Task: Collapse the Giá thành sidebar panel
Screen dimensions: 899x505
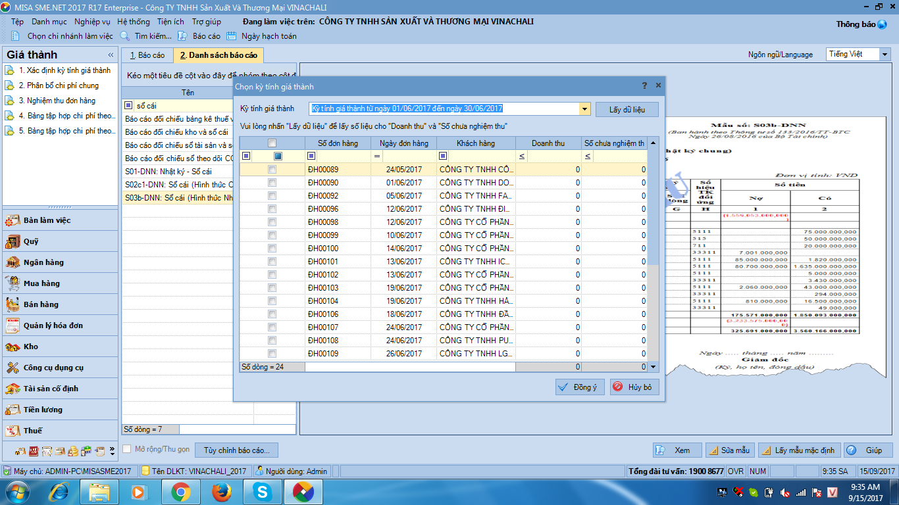Action: point(111,55)
